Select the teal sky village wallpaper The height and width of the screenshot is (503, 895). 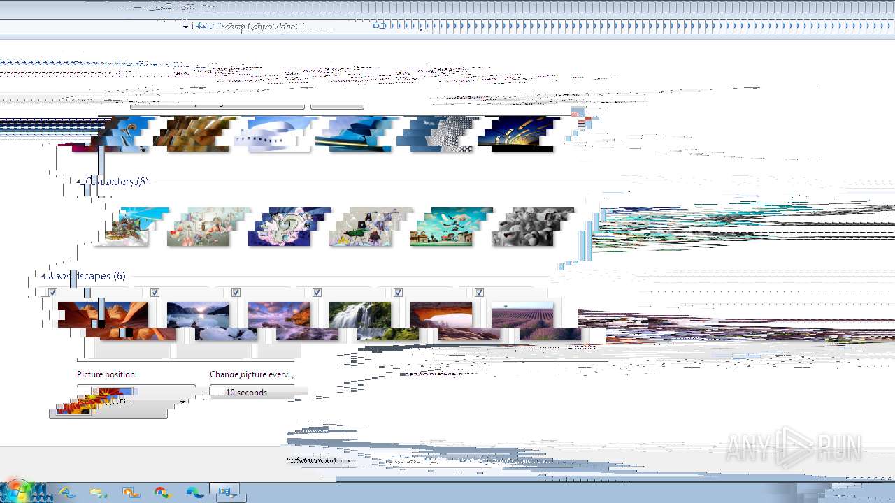[450, 227]
